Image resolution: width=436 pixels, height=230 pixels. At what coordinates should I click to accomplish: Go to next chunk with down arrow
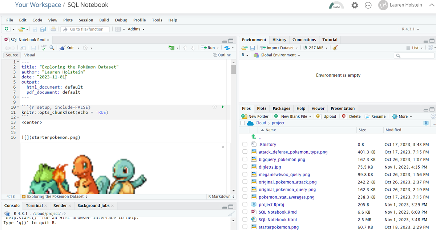pyautogui.click(x=193, y=48)
